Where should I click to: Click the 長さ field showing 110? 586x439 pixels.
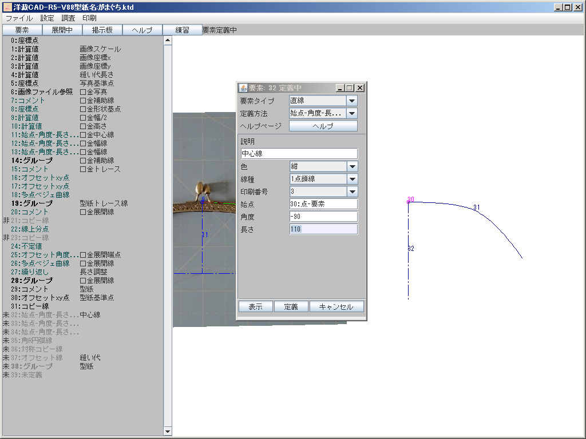(323, 229)
